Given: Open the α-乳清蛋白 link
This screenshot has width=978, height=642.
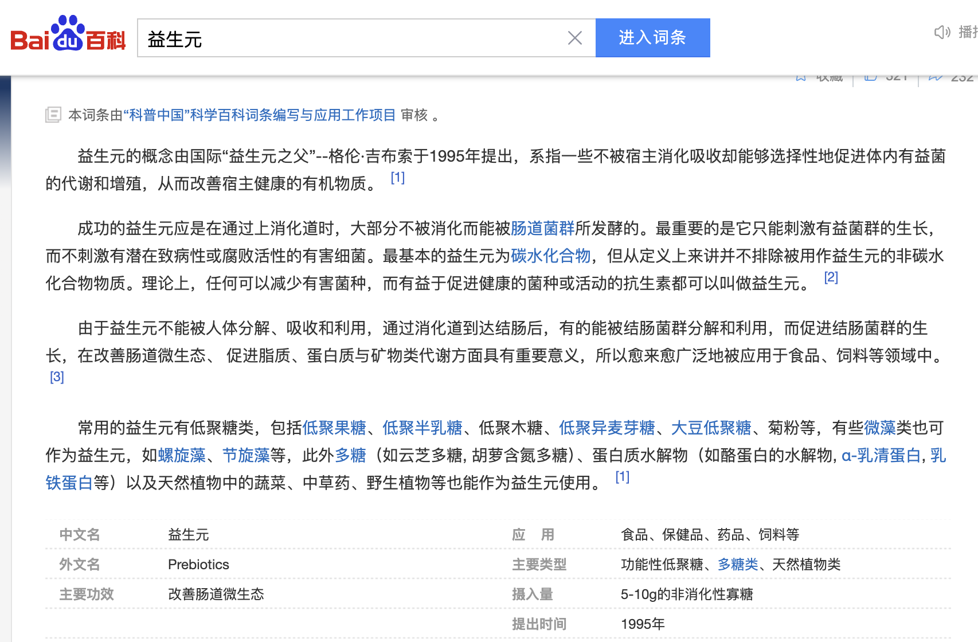Looking at the screenshot, I should (x=881, y=455).
